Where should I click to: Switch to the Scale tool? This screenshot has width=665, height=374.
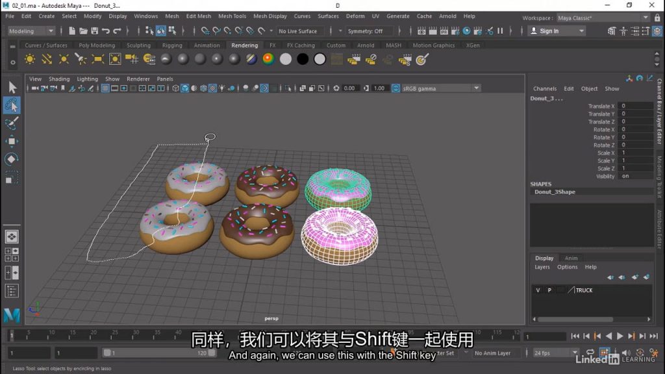tap(12, 177)
